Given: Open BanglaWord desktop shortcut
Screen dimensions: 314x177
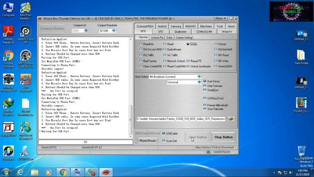Looking at the screenshot, I should [8, 129].
